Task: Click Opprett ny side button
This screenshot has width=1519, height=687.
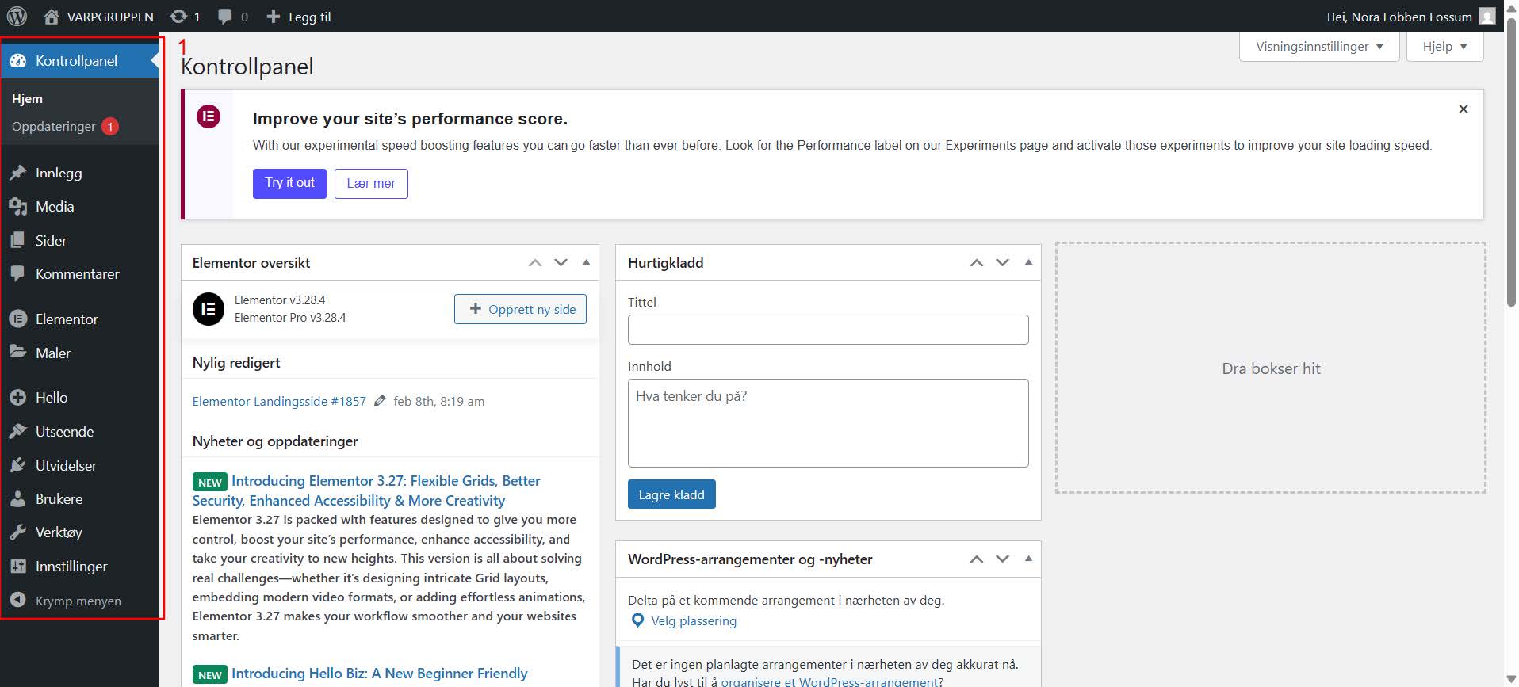Action: point(520,309)
